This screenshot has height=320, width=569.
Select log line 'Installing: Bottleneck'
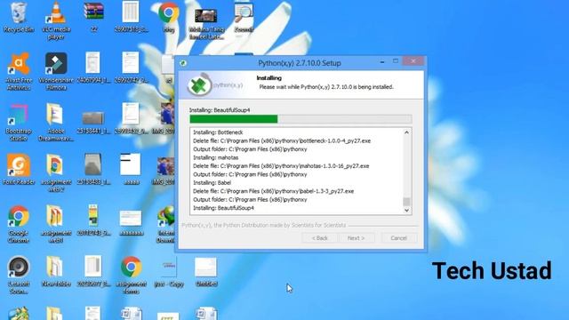coord(218,132)
